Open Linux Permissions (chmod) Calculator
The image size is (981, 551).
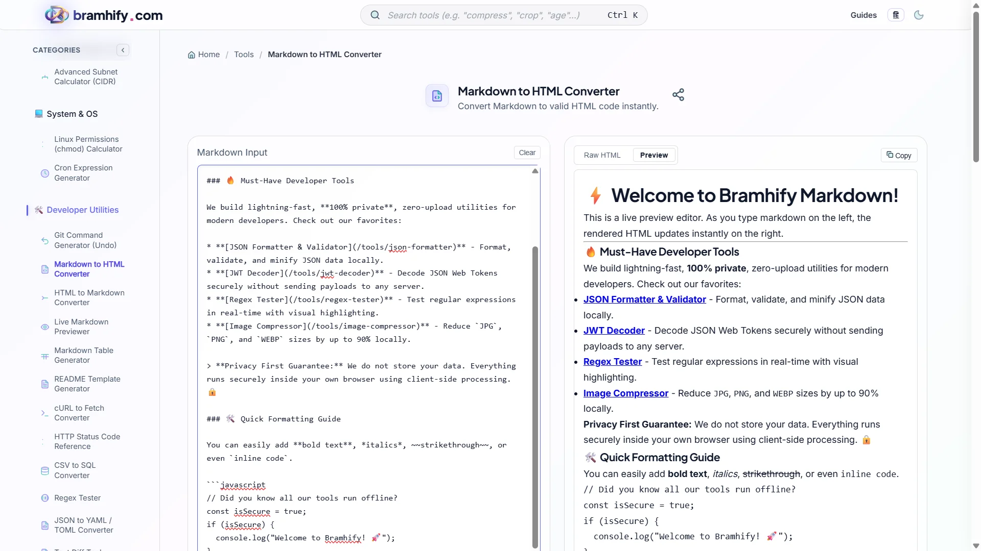pos(88,144)
